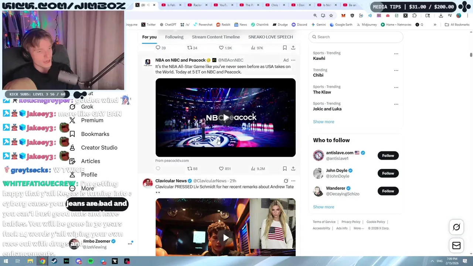This screenshot has width=473, height=266.
Task: Open Telegram from the taskbar
Action: 103,261
